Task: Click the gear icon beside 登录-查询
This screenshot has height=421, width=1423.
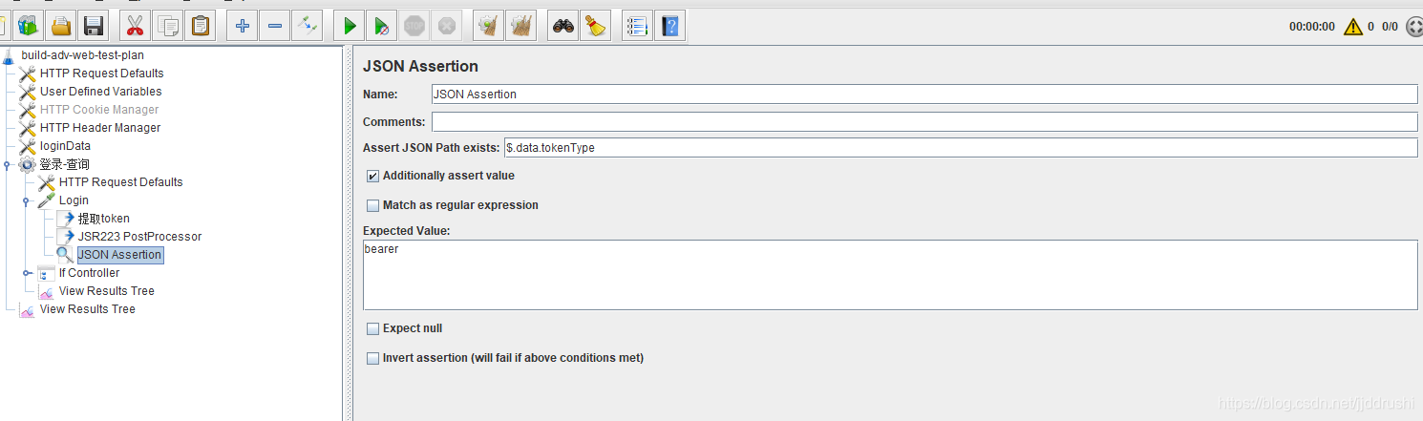Action: pos(27,164)
